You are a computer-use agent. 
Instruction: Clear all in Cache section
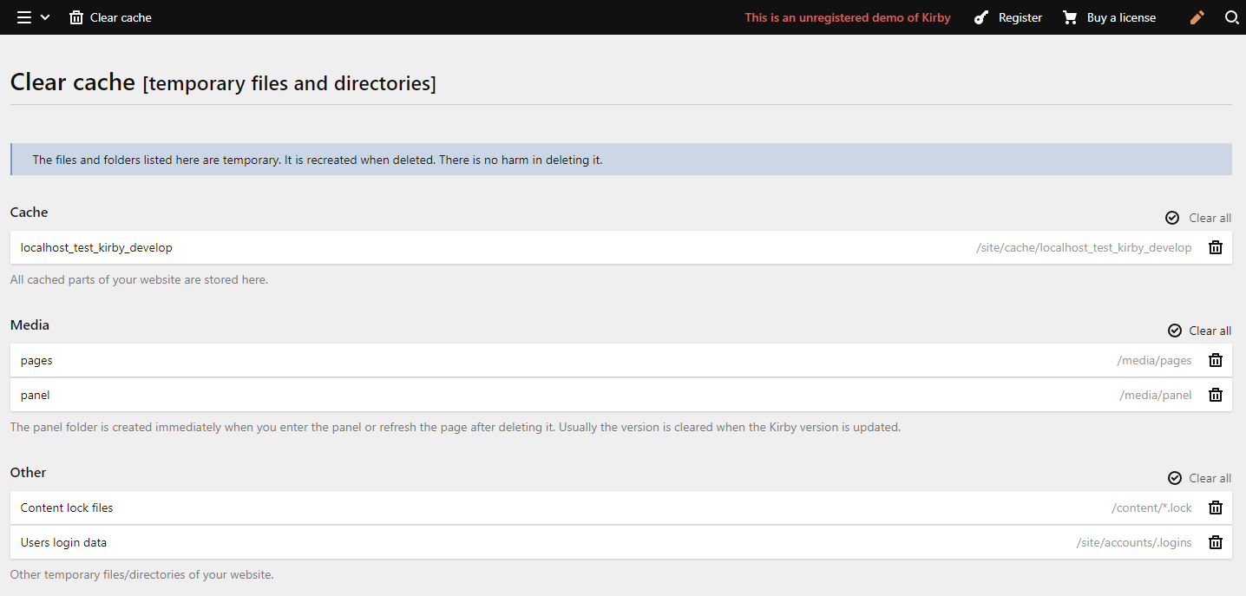1198,218
